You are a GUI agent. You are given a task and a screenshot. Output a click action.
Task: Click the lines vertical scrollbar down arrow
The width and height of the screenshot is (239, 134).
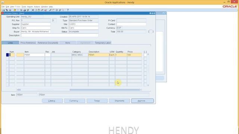click(148, 85)
